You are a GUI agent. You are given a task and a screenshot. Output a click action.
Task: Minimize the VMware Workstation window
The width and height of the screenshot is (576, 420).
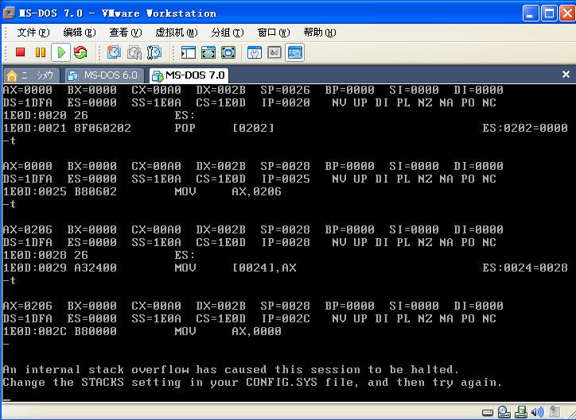pyautogui.click(x=531, y=13)
